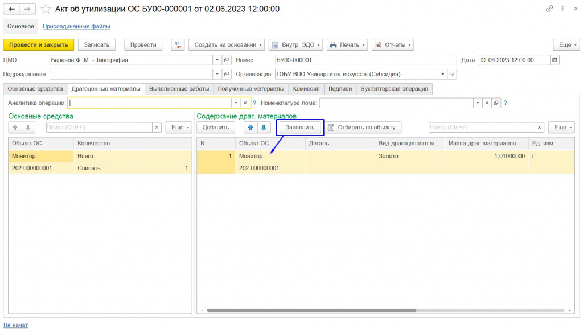Expand Создать на основании menu
The width and height of the screenshot is (583, 332).
227,44
